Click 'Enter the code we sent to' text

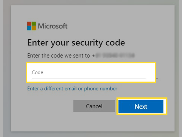59,56
